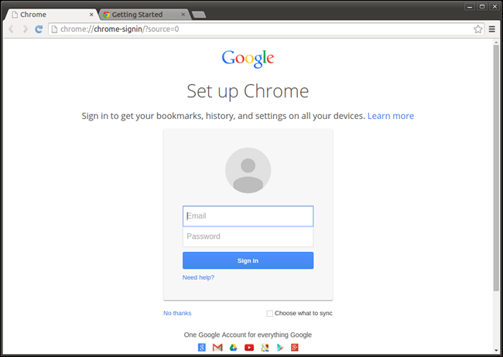This screenshot has width=503, height=357.
Task: Open a new tab with the new-tab button
Action: coord(199,15)
